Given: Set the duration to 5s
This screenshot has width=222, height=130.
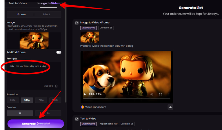Looking at the screenshot, I should point(20,113).
